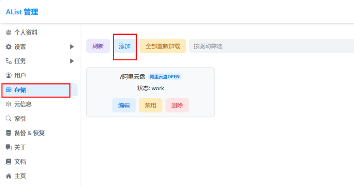The width and height of the screenshot is (354, 186).
Task: Click the storage drive icon beside 存储
Action: click(8, 90)
